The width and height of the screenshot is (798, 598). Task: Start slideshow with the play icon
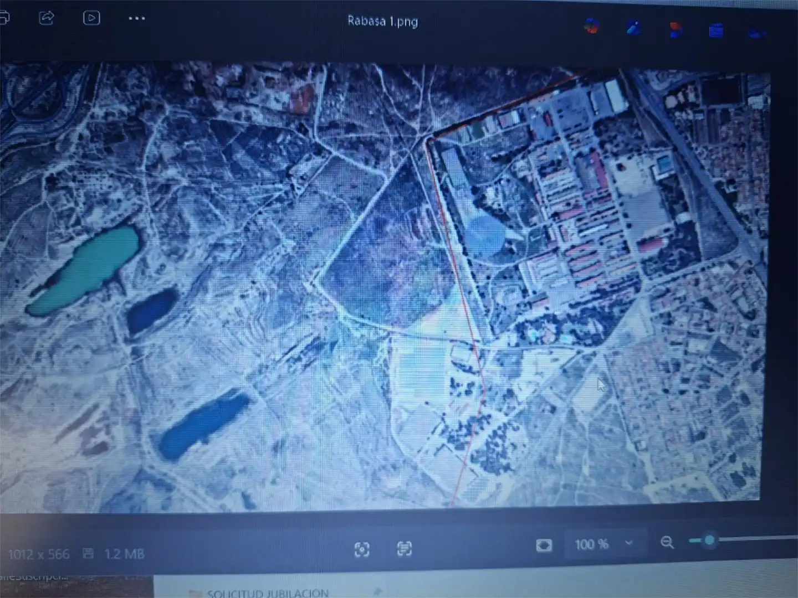pyautogui.click(x=91, y=18)
